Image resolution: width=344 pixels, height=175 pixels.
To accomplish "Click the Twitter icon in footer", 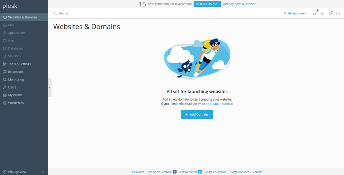I will click(200, 172).
